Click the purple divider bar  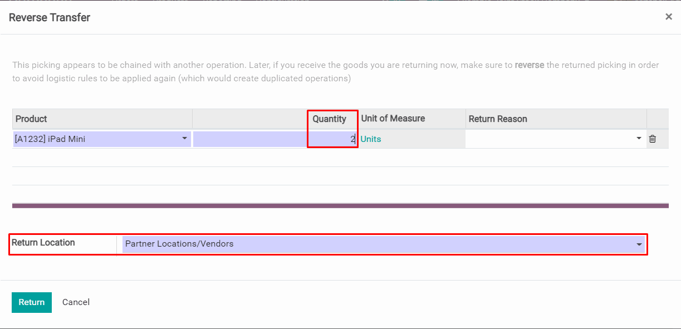340,205
